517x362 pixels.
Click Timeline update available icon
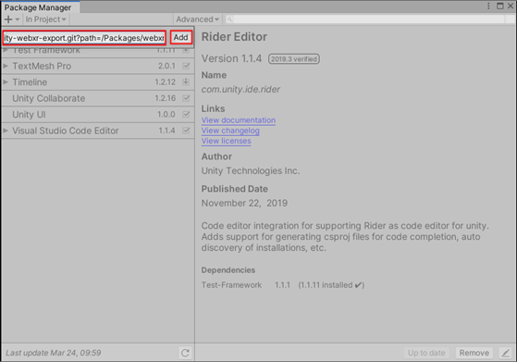click(186, 81)
